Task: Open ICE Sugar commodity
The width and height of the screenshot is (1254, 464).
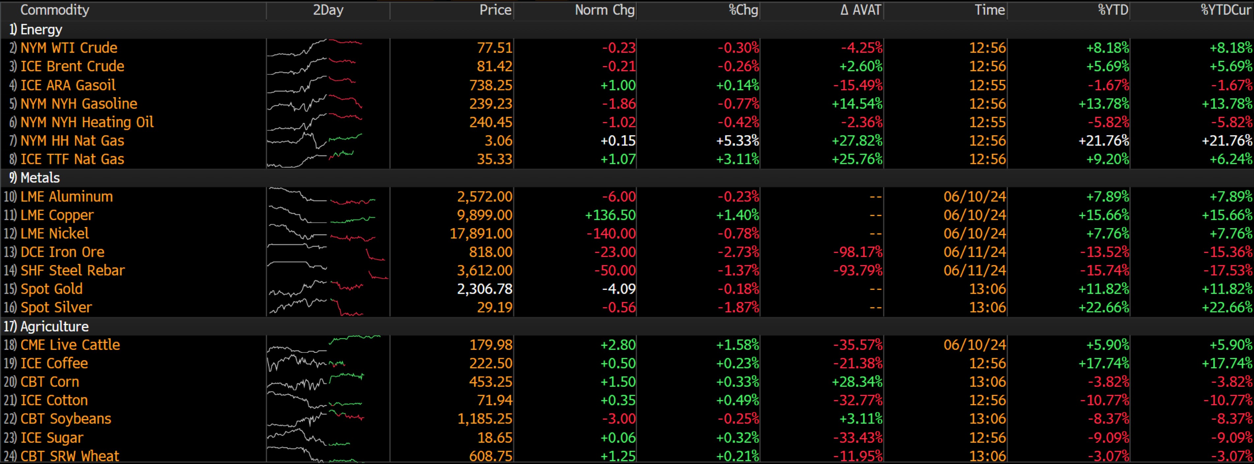Action: 52,438
